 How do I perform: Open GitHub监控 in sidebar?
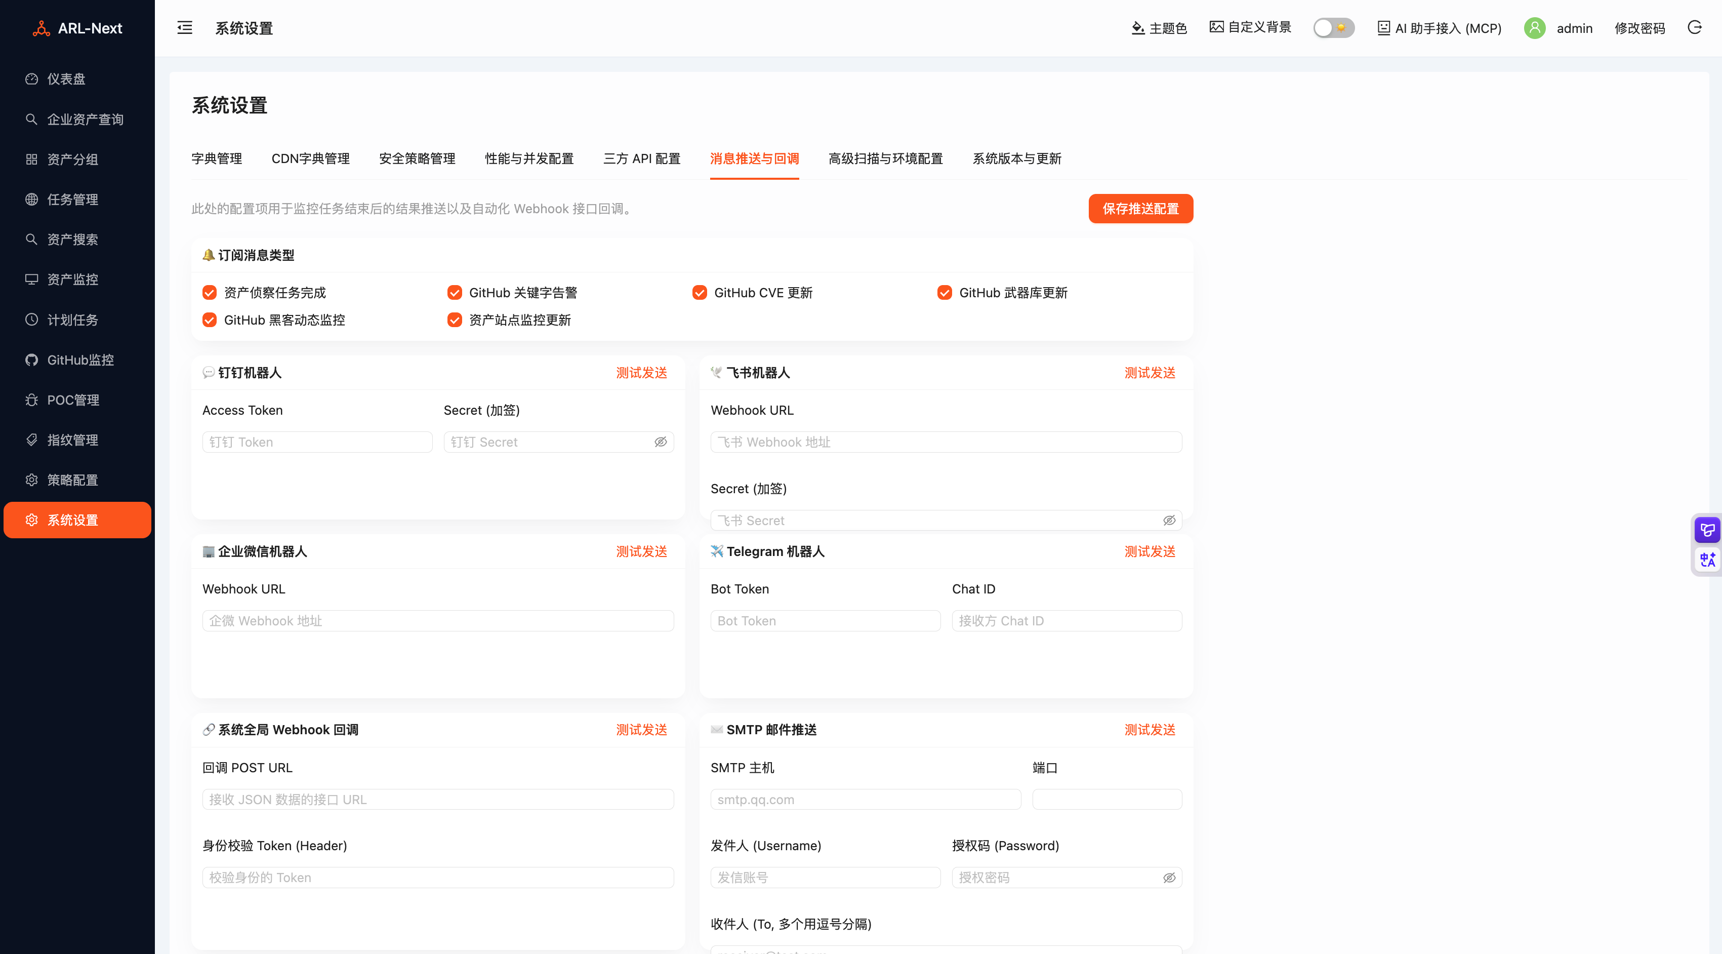[77, 360]
